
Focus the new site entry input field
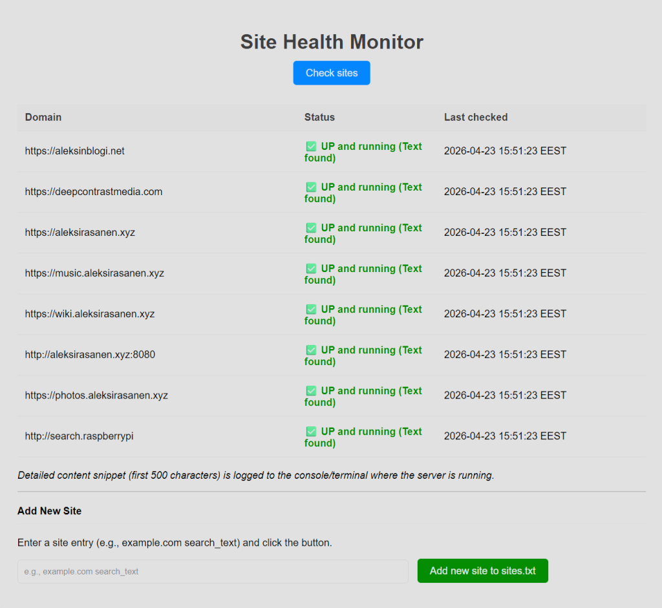213,571
